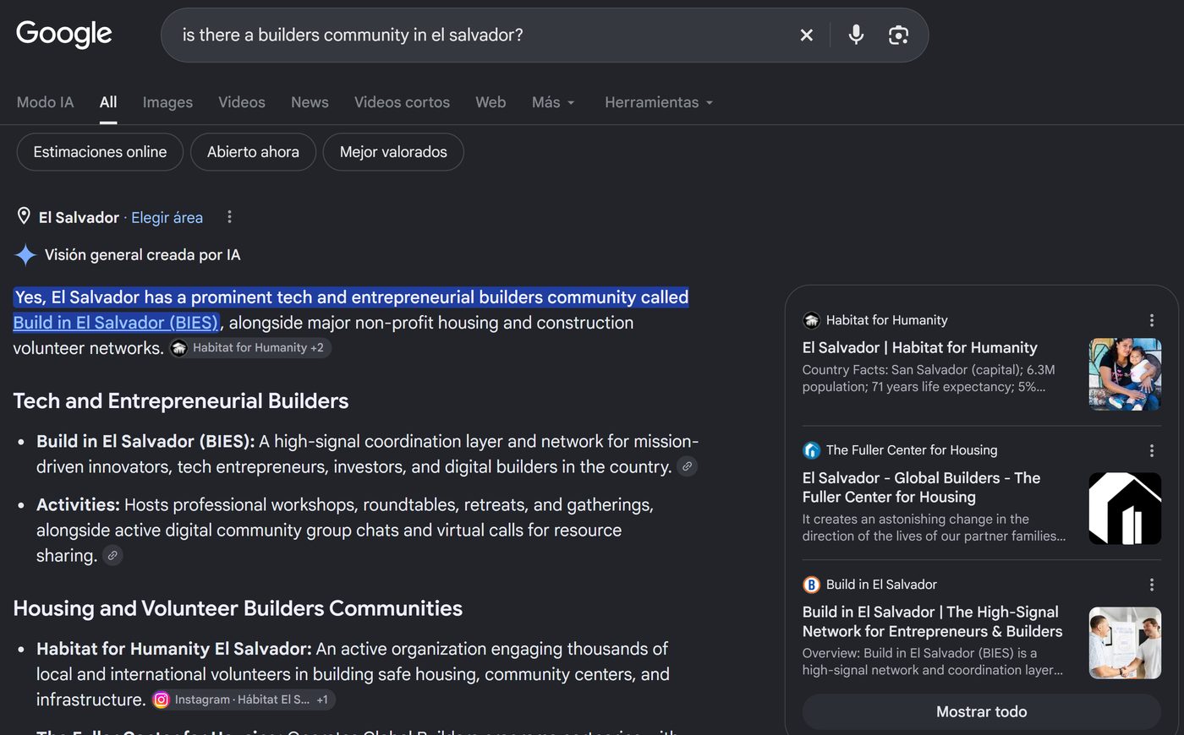Click the Google logo
This screenshot has width=1184, height=735.
64,34
